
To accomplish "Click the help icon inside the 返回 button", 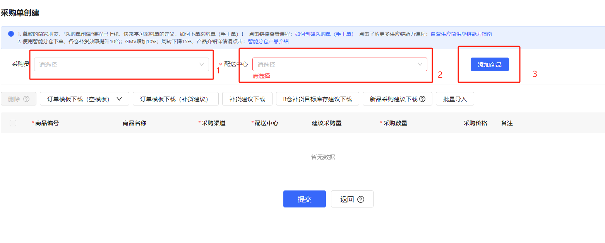I will coord(361,199).
